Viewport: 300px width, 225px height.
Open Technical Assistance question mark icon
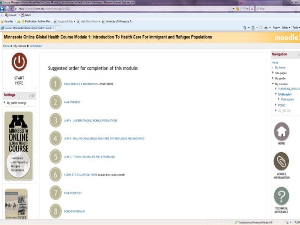[282, 196]
